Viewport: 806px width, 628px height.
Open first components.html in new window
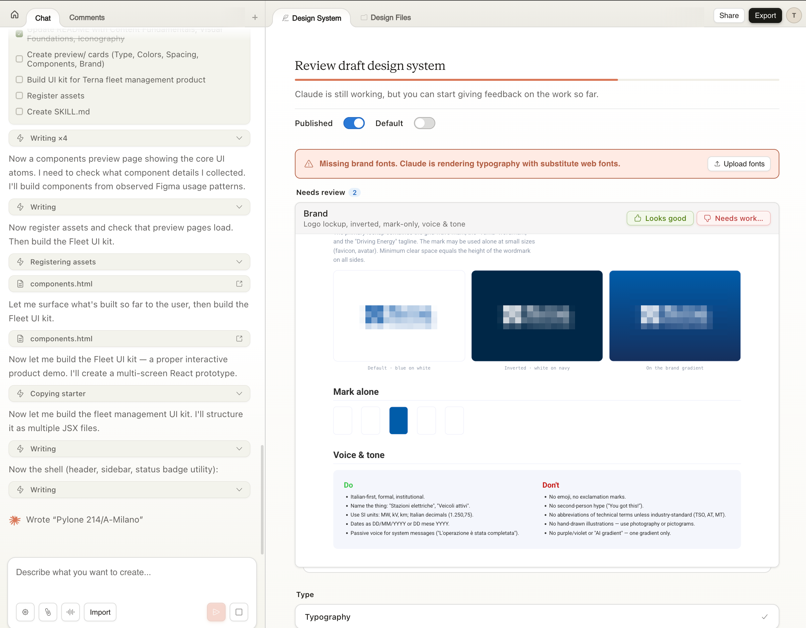pos(239,284)
